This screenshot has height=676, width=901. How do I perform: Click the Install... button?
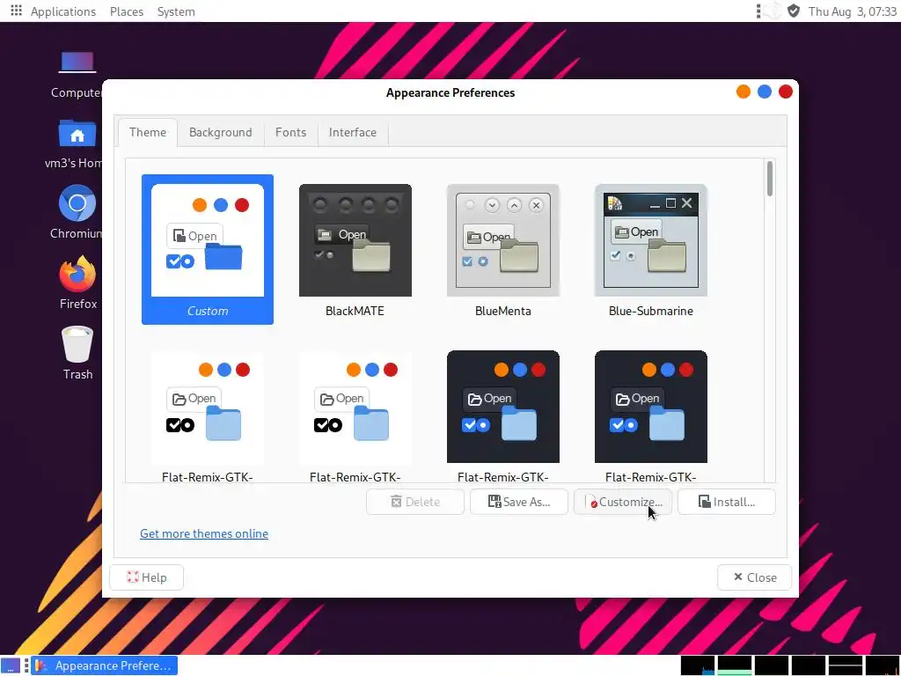(726, 502)
